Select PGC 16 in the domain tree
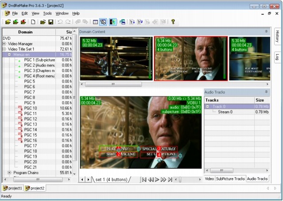The image size is (283, 201). tap(31, 140)
